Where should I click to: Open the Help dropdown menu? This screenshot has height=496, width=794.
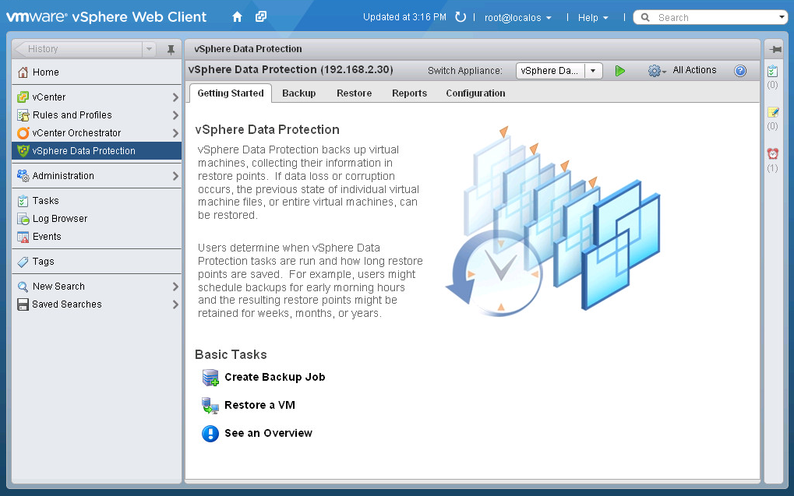[593, 18]
